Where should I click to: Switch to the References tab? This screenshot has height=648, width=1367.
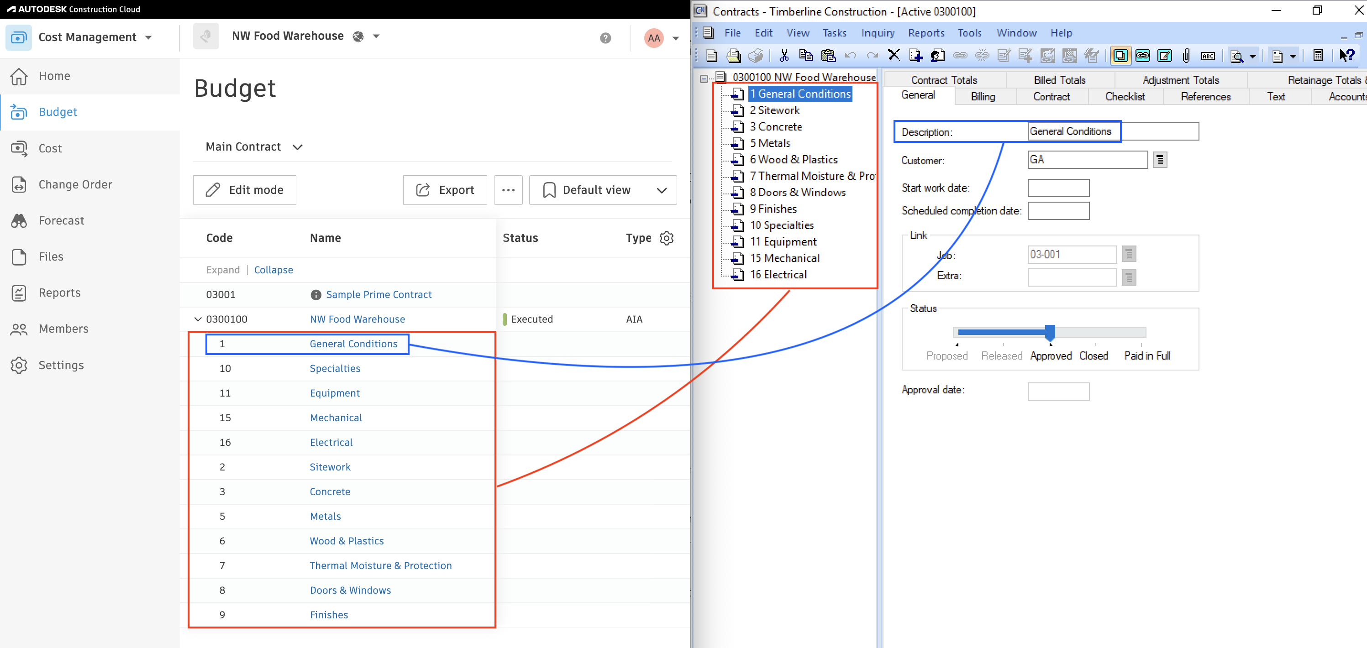1206,96
